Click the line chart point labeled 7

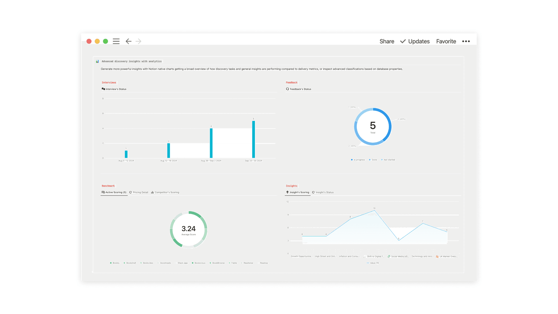[423, 223]
